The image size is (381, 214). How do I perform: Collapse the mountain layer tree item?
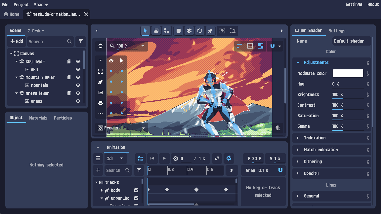tap(16, 77)
